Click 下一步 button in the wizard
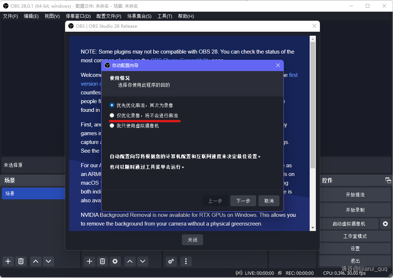This screenshot has height=278, width=393. pyautogui.click(x=243, y=201)
